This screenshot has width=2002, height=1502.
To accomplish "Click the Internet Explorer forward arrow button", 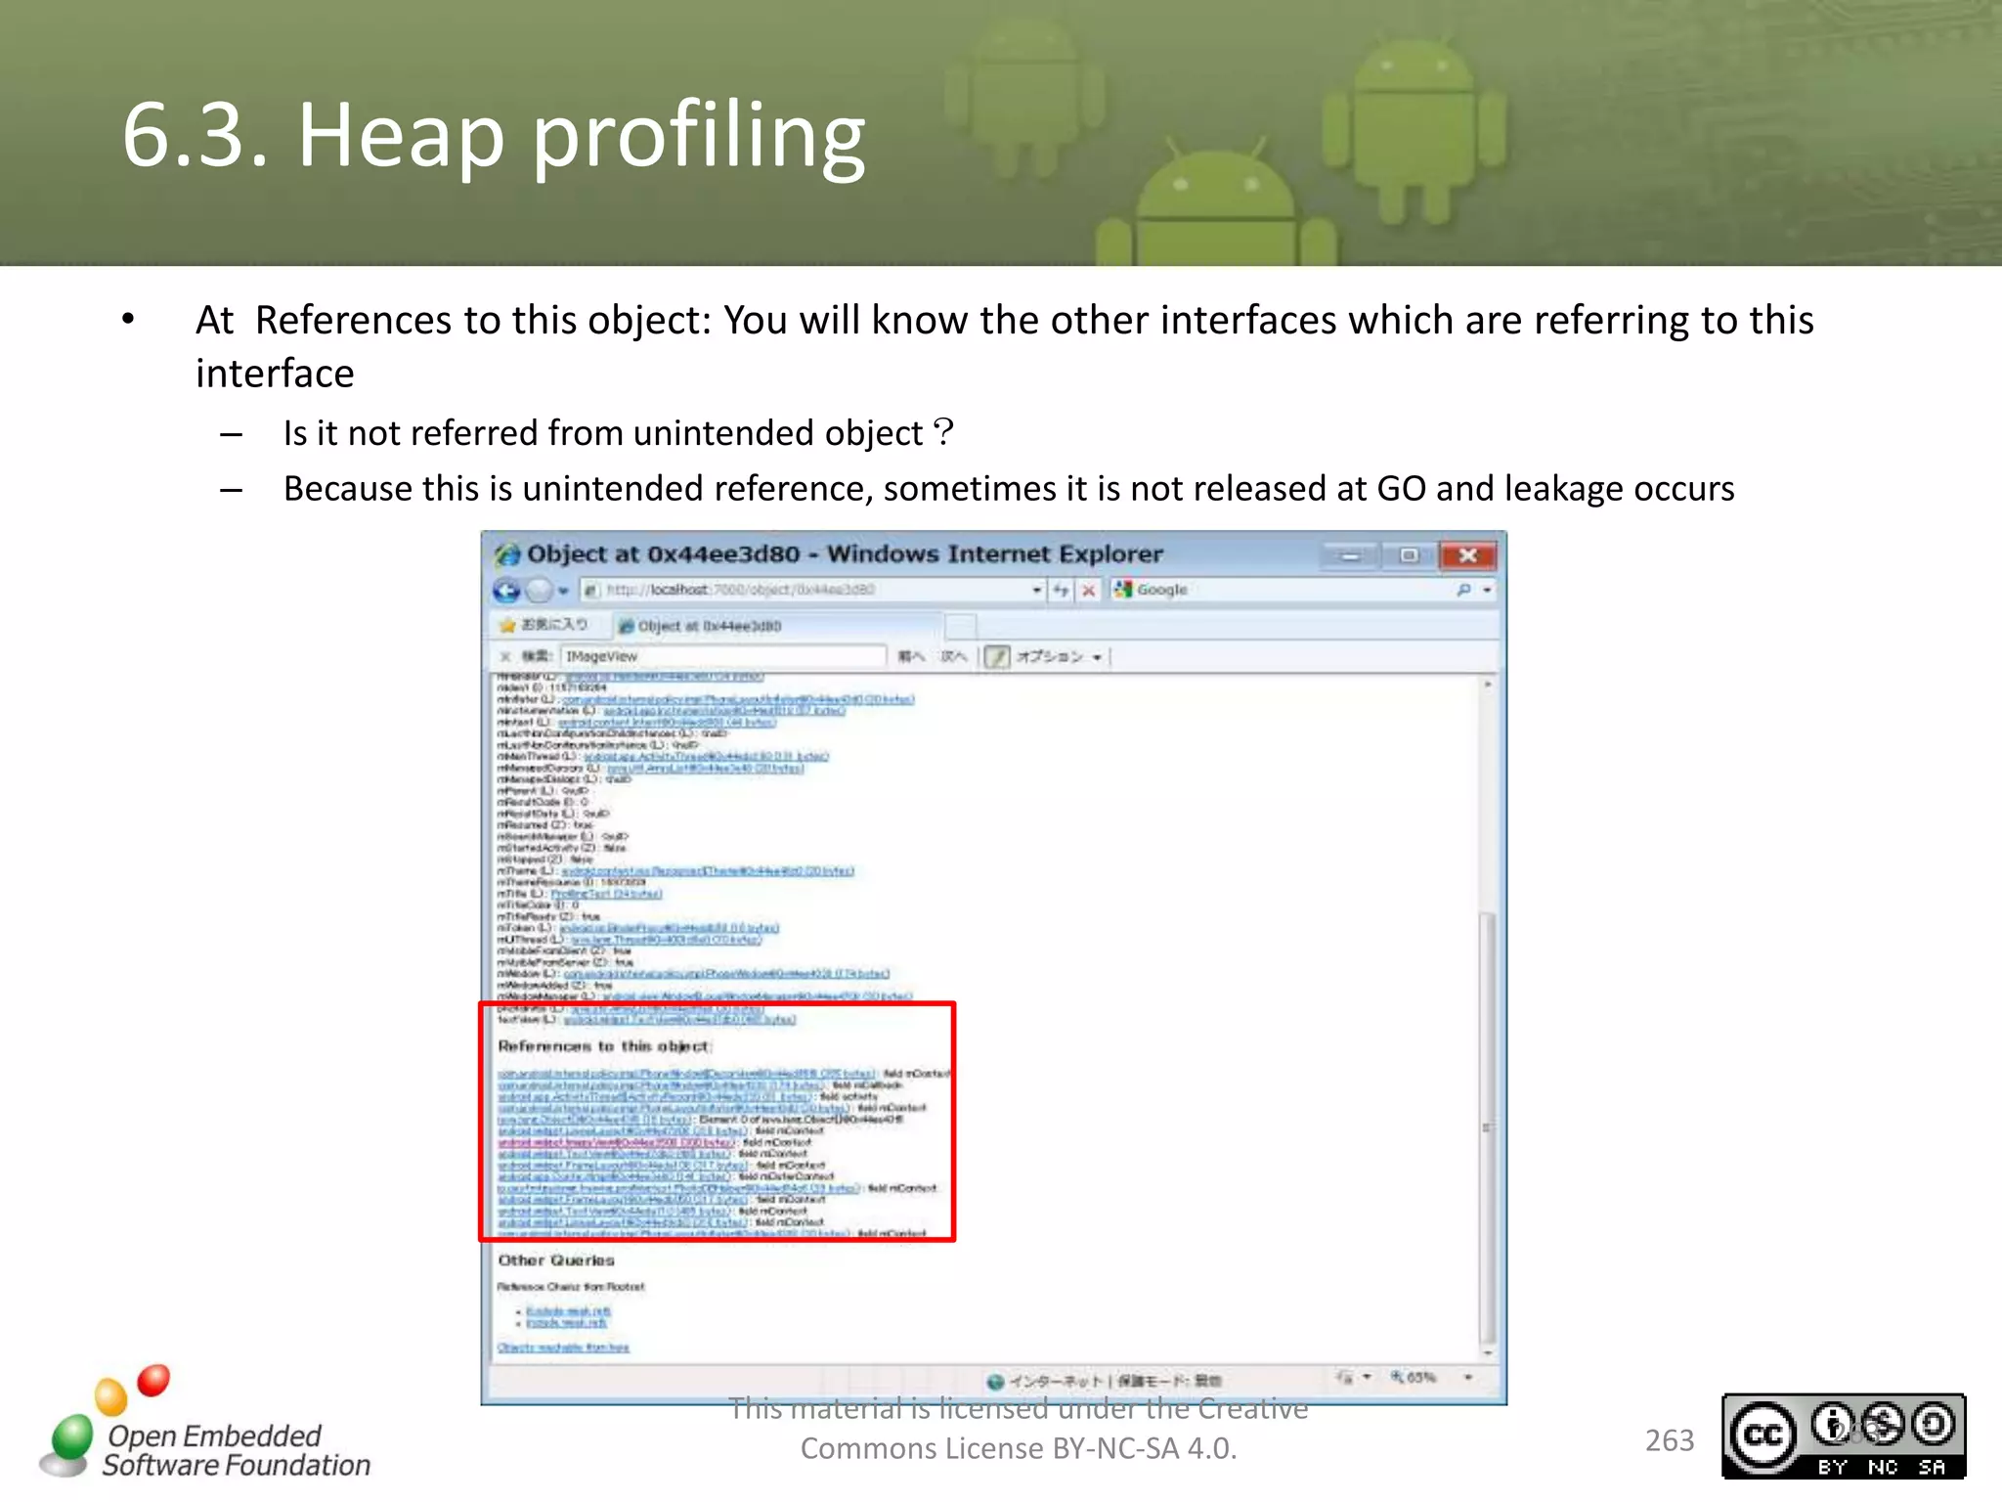I will click(539, 590).
